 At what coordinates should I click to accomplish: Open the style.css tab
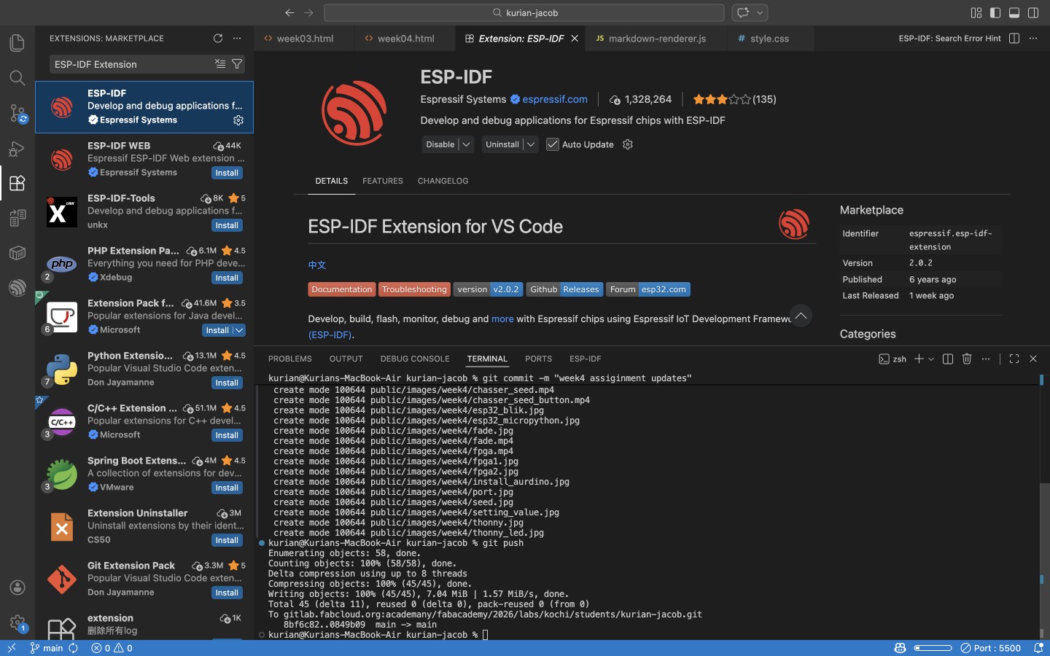pos(769,39)
